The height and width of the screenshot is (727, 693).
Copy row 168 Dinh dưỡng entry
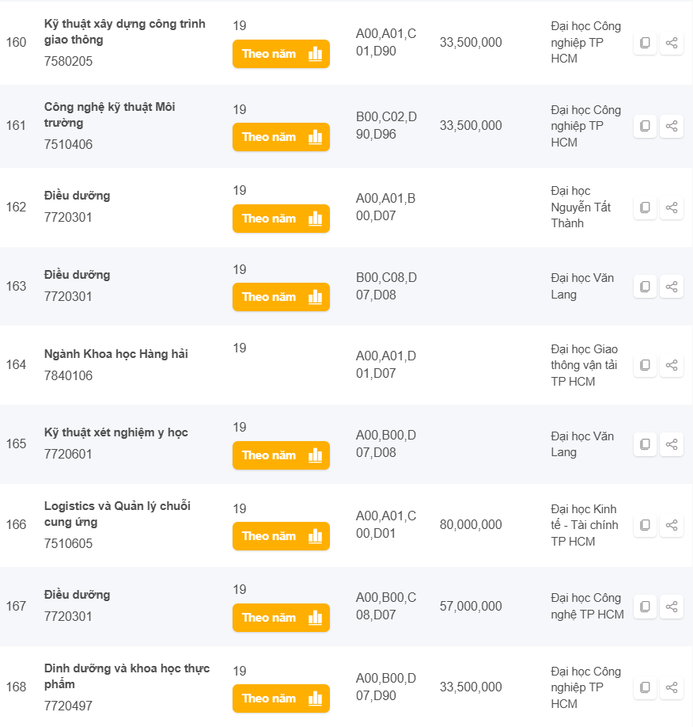pyautogui.click(x=645, y=687)
